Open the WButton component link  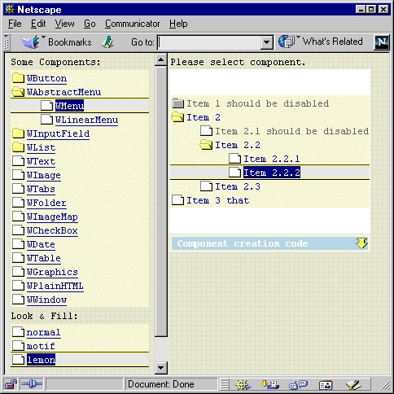click(46, 78)
